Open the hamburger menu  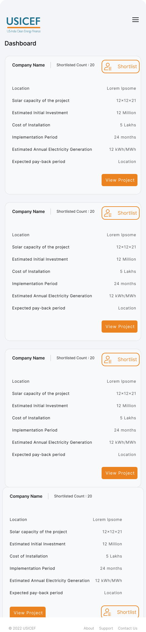136,20
